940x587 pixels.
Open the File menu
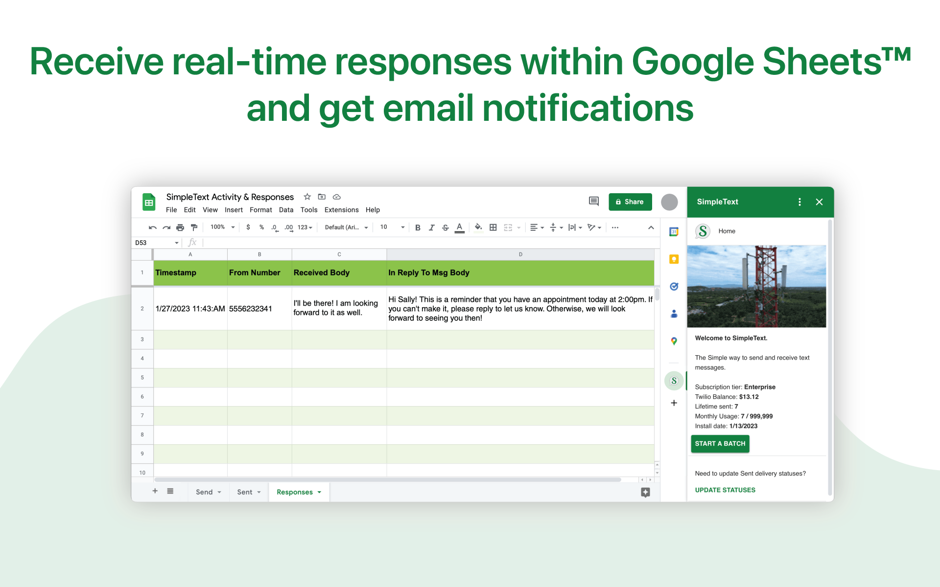[x=171, y=210]
